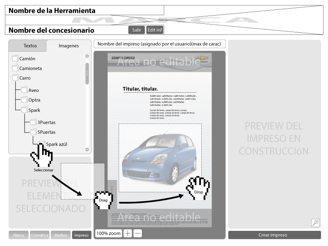Open the Medios tab

click(x=61, y=235)
